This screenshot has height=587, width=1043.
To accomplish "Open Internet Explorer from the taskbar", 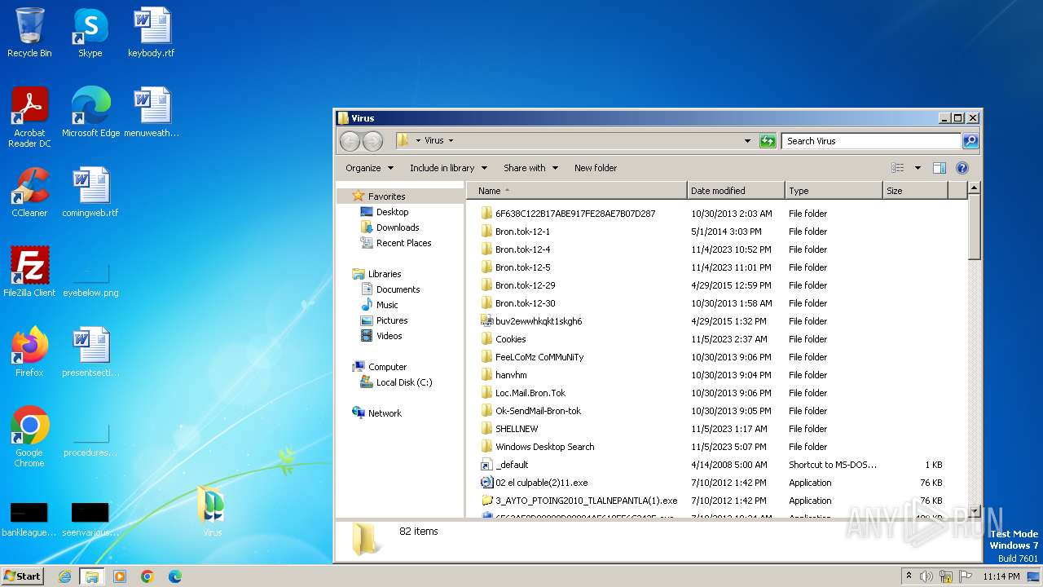I will (x=64, y=576).
